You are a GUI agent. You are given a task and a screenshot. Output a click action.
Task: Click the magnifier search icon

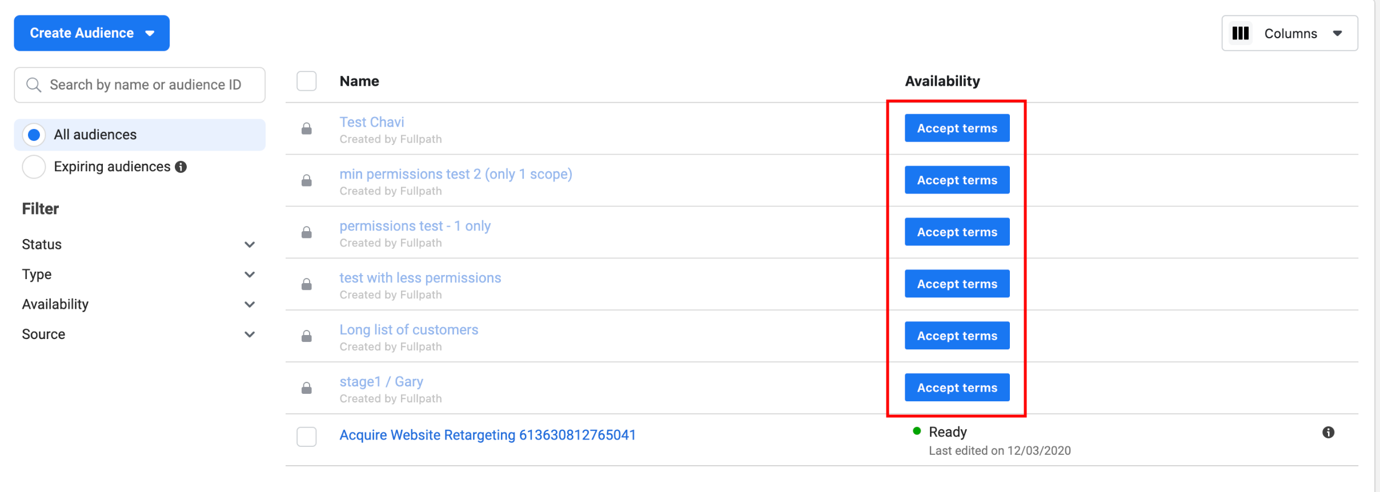(x=34, y=85)
